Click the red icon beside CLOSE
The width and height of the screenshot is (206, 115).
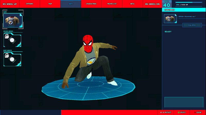pyautogui.click(x=195, y=112)
